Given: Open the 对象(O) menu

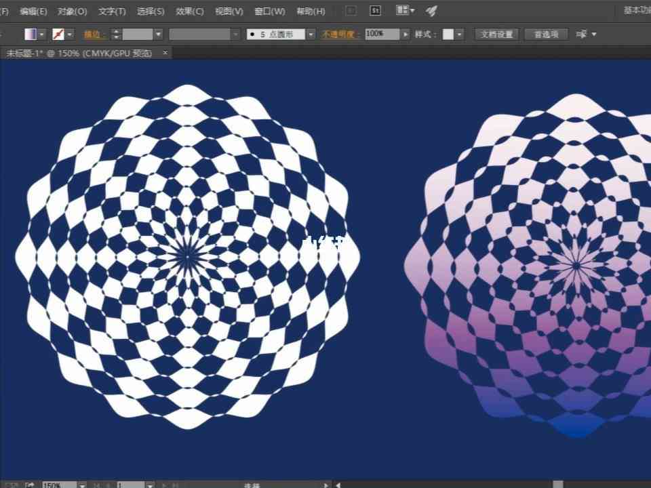Looking at the screenshot, I should tap(73, 12).
